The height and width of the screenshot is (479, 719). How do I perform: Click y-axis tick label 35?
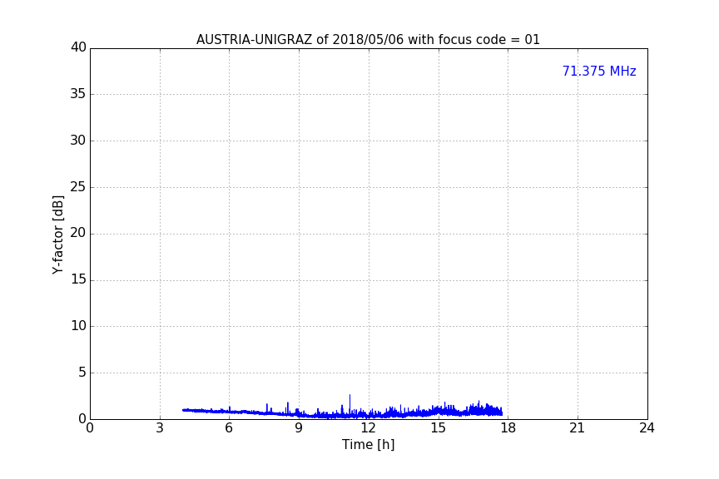tap(78, 94)
